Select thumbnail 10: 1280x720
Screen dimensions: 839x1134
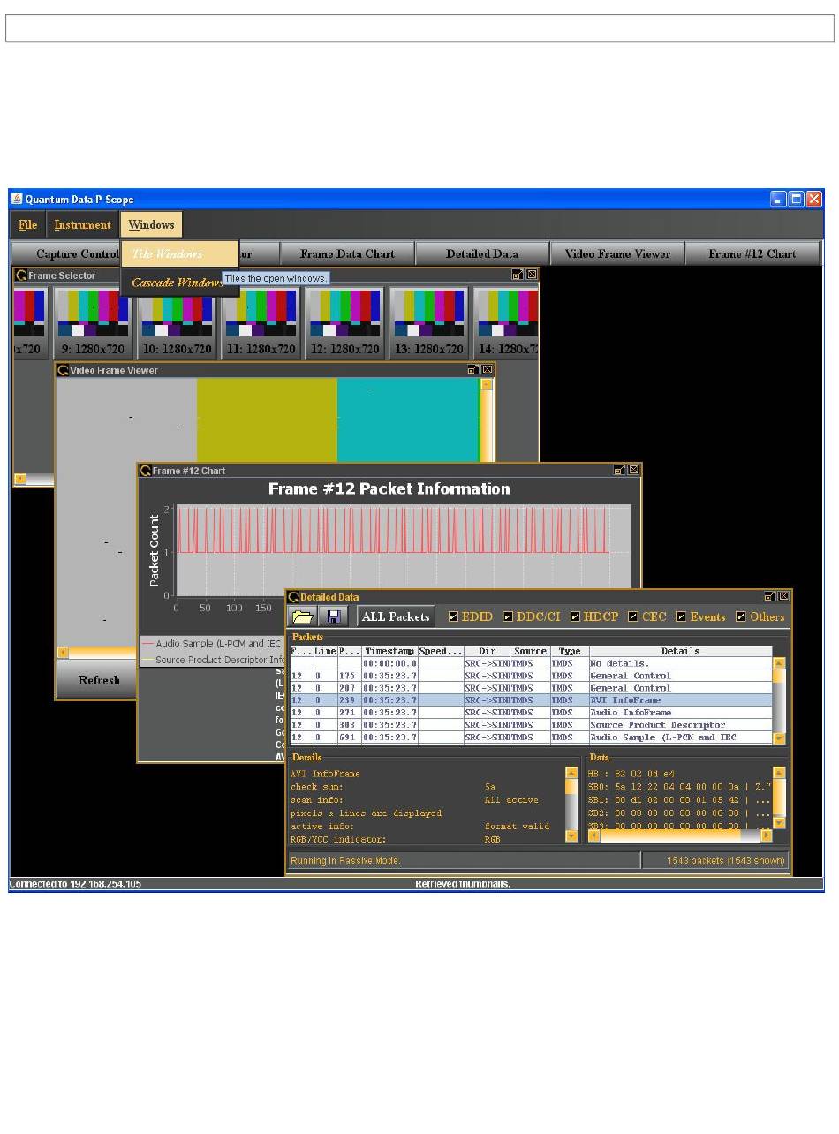pyautogui.click(x=177, y=322)
